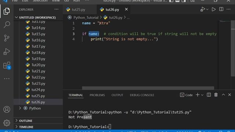Maximize the panel with the up chevron
This screenshot has width=235, height=132.
pyautogui.click(x=223, y=95)
